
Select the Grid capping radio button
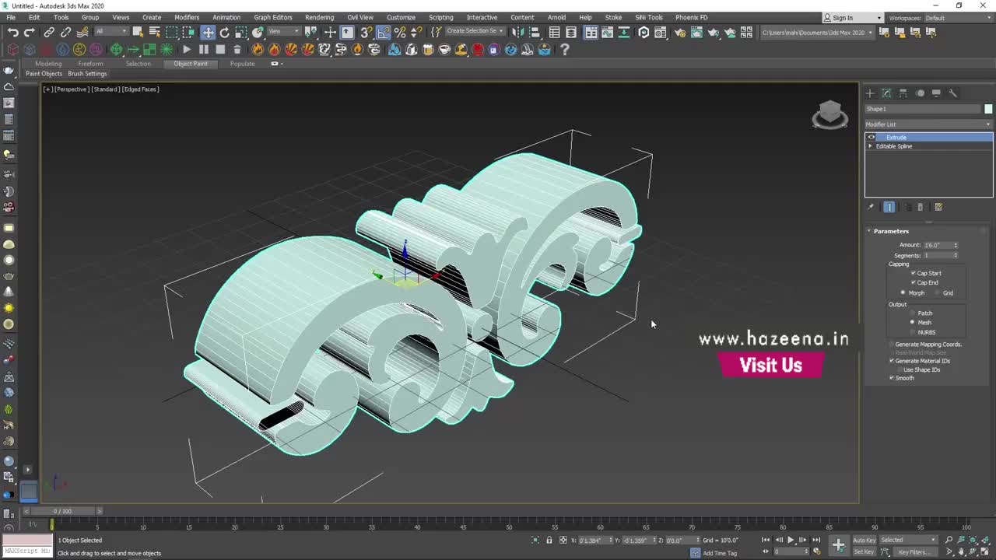click(x=938, y=293)
